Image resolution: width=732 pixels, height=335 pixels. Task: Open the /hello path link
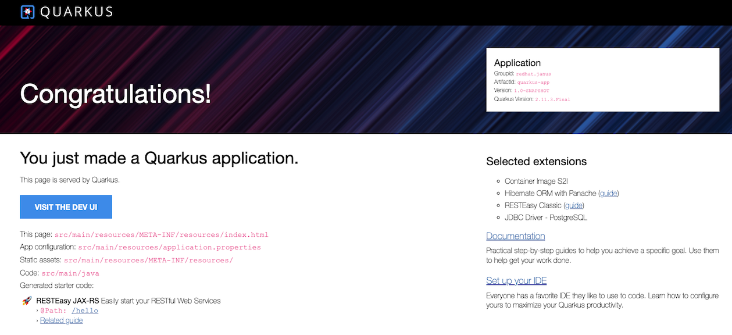click(x=84, y=311)
